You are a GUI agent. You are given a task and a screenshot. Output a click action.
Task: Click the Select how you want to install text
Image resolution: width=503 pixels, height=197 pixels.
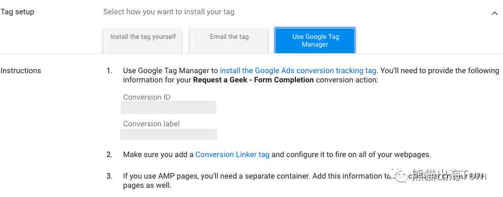coord(169,12)
